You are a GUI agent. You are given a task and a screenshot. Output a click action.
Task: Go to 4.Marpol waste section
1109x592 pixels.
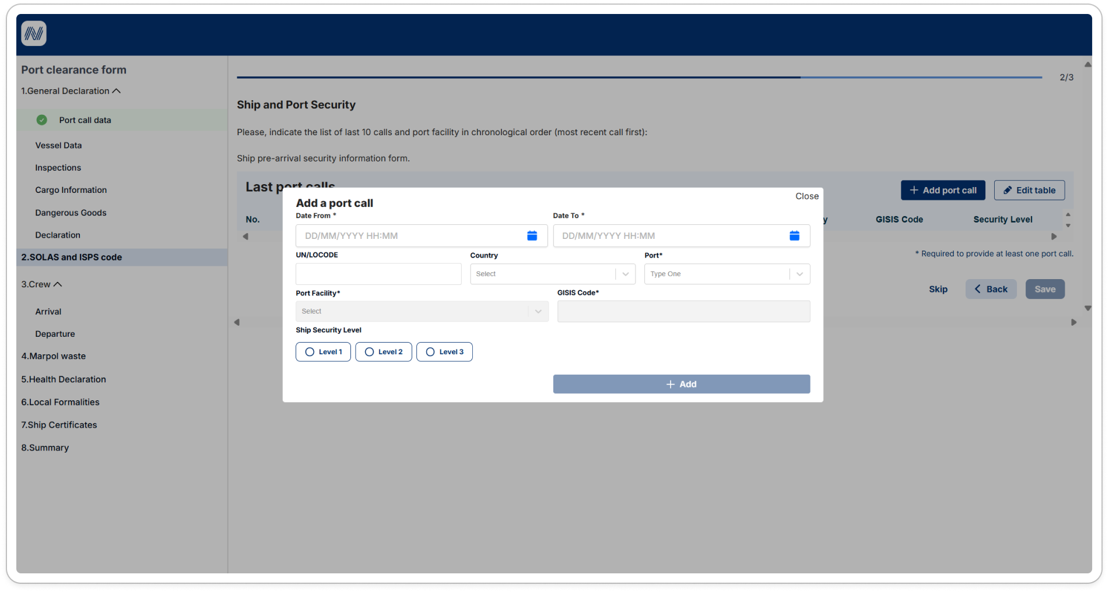[54, 356]
